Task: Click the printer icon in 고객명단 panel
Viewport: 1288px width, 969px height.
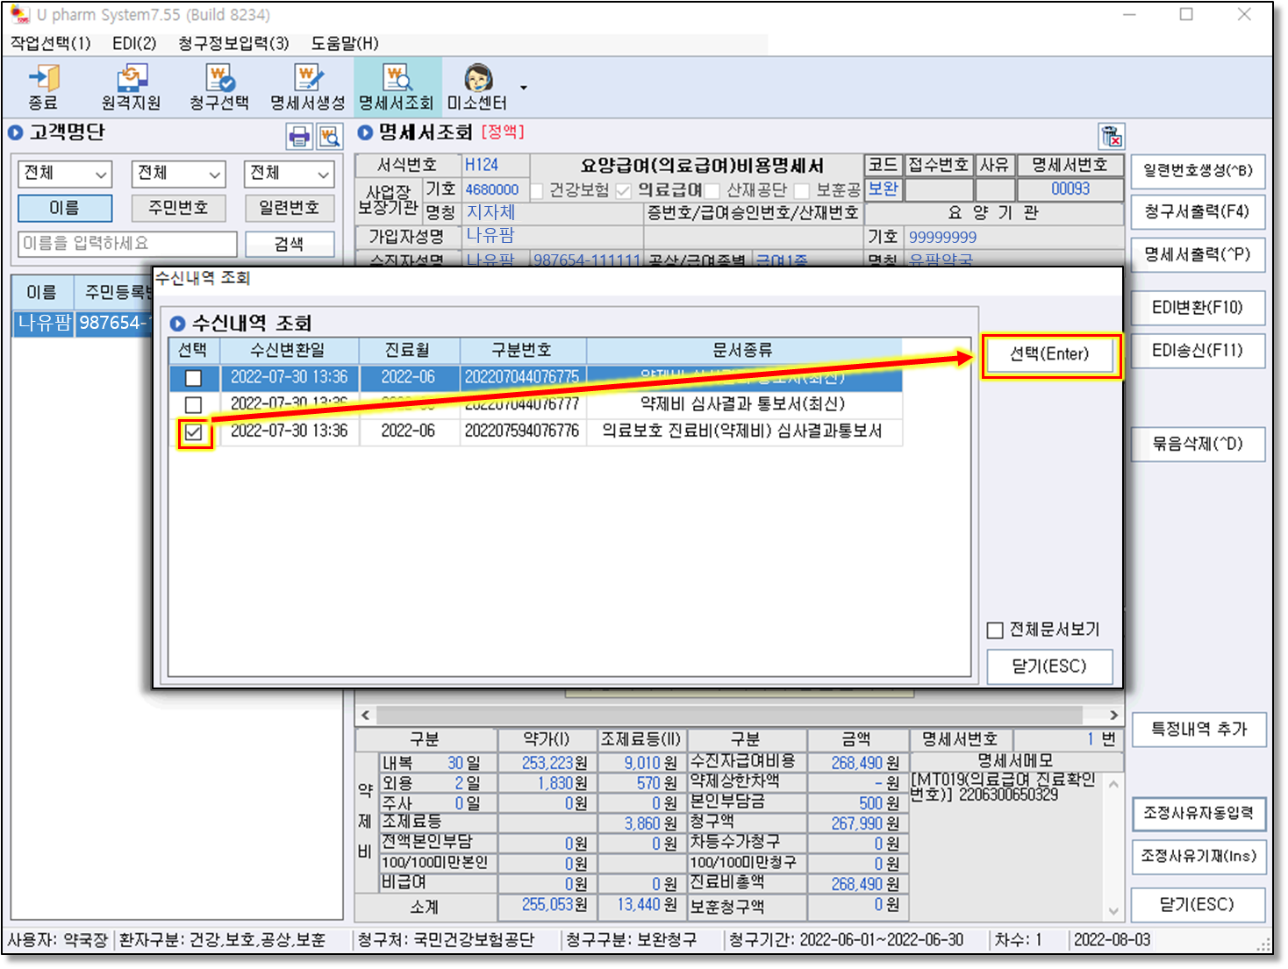Action: click(300, 136)
